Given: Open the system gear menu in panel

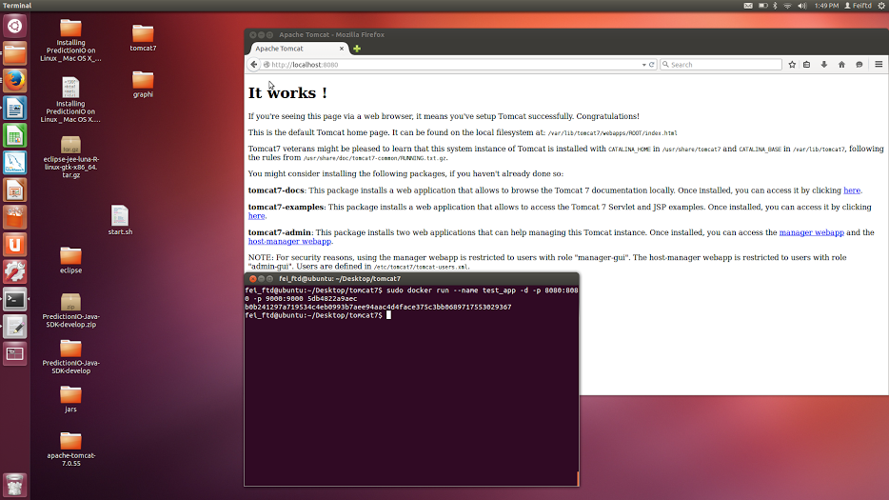Looking at the screenshot, I should click(x=881, y=6).
